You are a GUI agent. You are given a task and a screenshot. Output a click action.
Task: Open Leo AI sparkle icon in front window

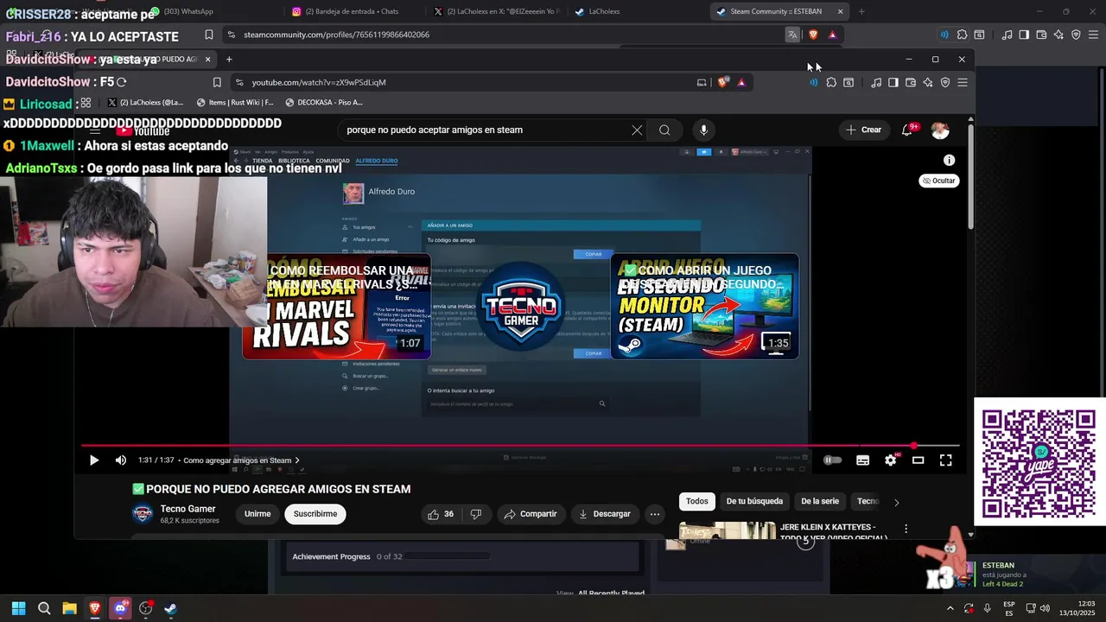click(x=927, y=82)
